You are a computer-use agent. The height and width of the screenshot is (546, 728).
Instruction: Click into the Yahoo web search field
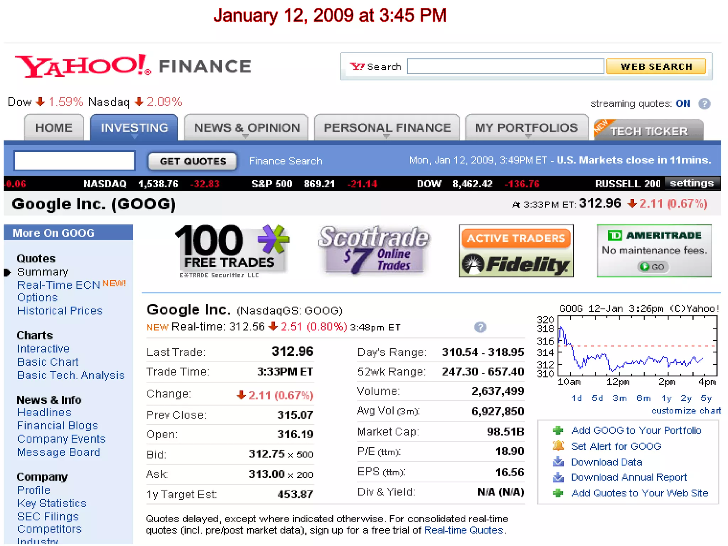coord(505,66)
